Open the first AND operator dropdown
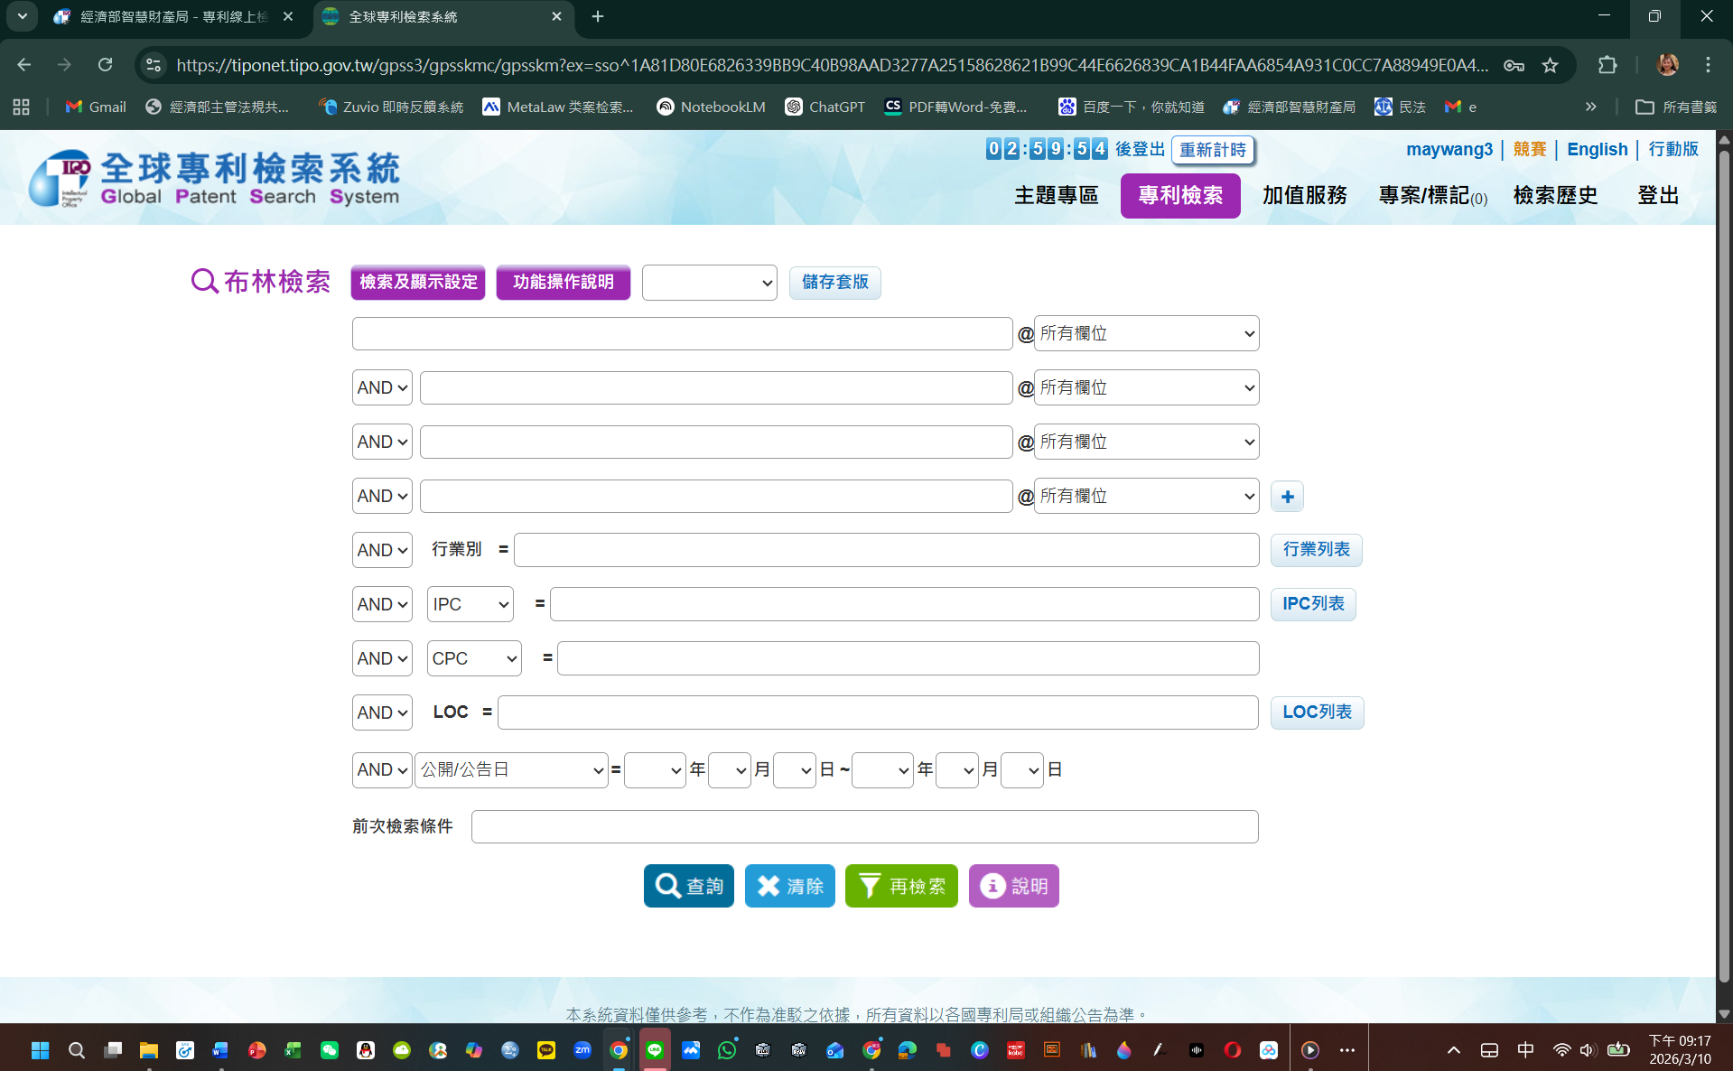The width and height of the screenshot is (1733, 1071). pyautogui.click(x=382, y=387)
